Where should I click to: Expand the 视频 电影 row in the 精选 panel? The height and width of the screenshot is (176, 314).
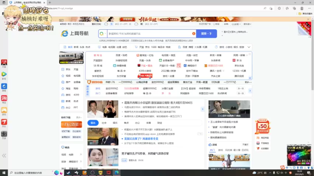(x=81, y=154)
